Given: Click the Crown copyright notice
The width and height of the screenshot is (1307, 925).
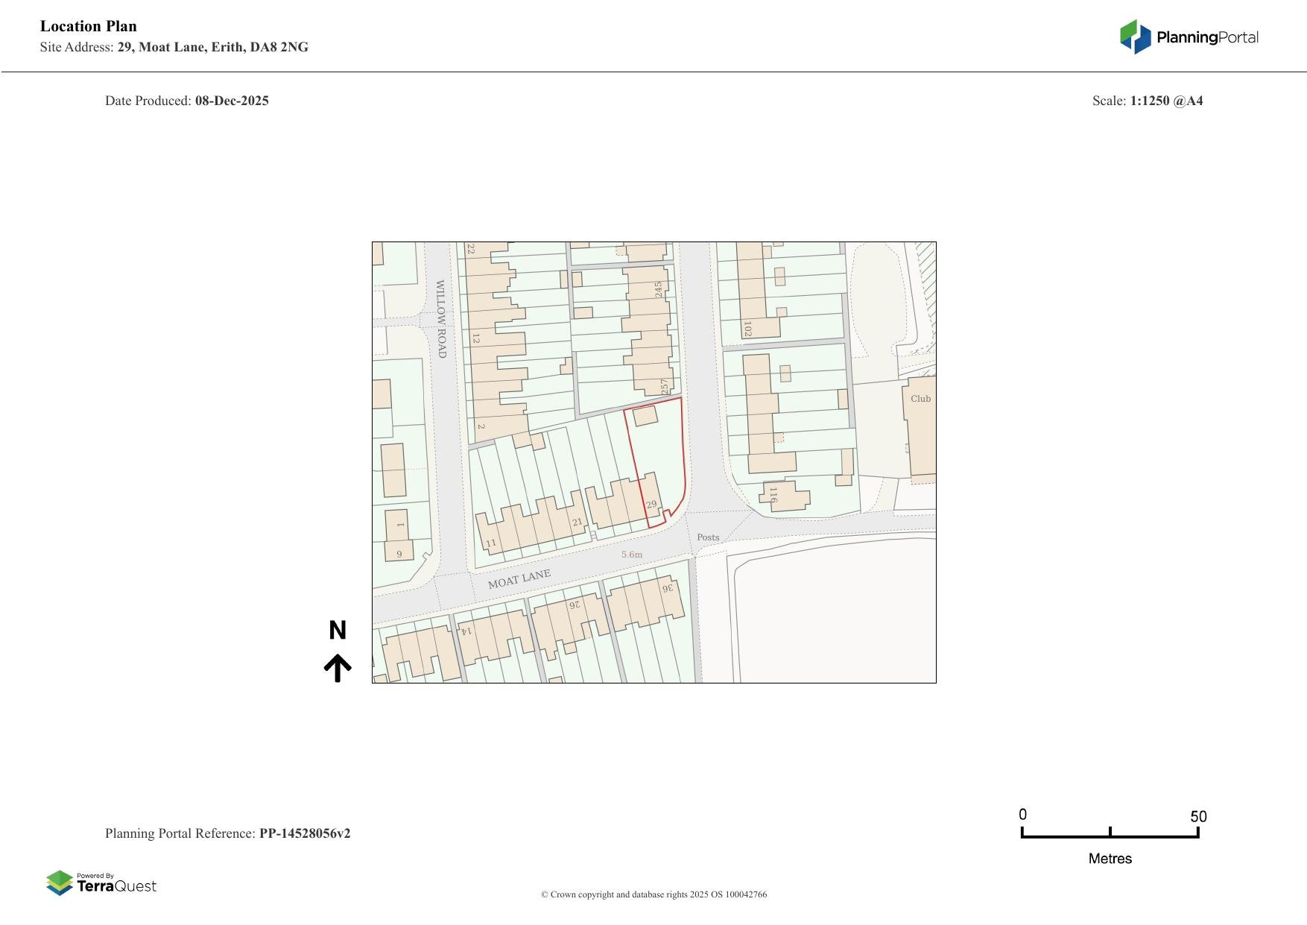Looking at the screenshot, I should (x=653, y=894).
